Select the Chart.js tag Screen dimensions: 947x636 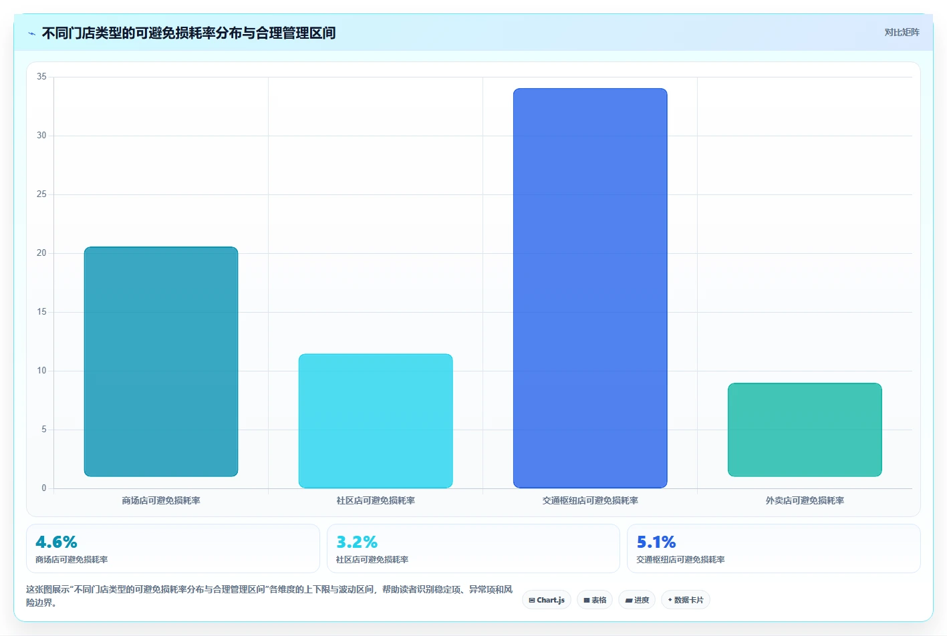[x=547, y=600]
